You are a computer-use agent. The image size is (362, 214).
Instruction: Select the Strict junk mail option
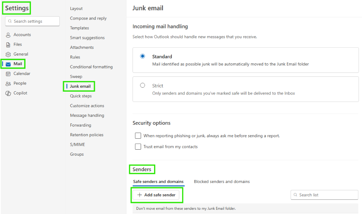(x=142, y=85)
